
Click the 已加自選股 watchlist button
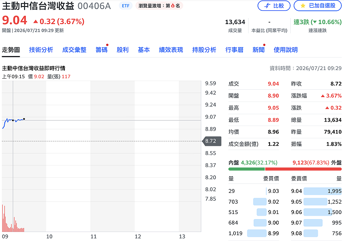(x=317, y=6)
